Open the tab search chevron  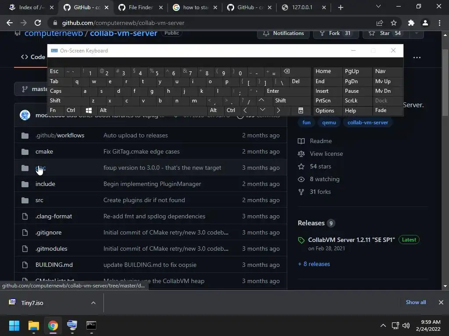coord(378,6)
